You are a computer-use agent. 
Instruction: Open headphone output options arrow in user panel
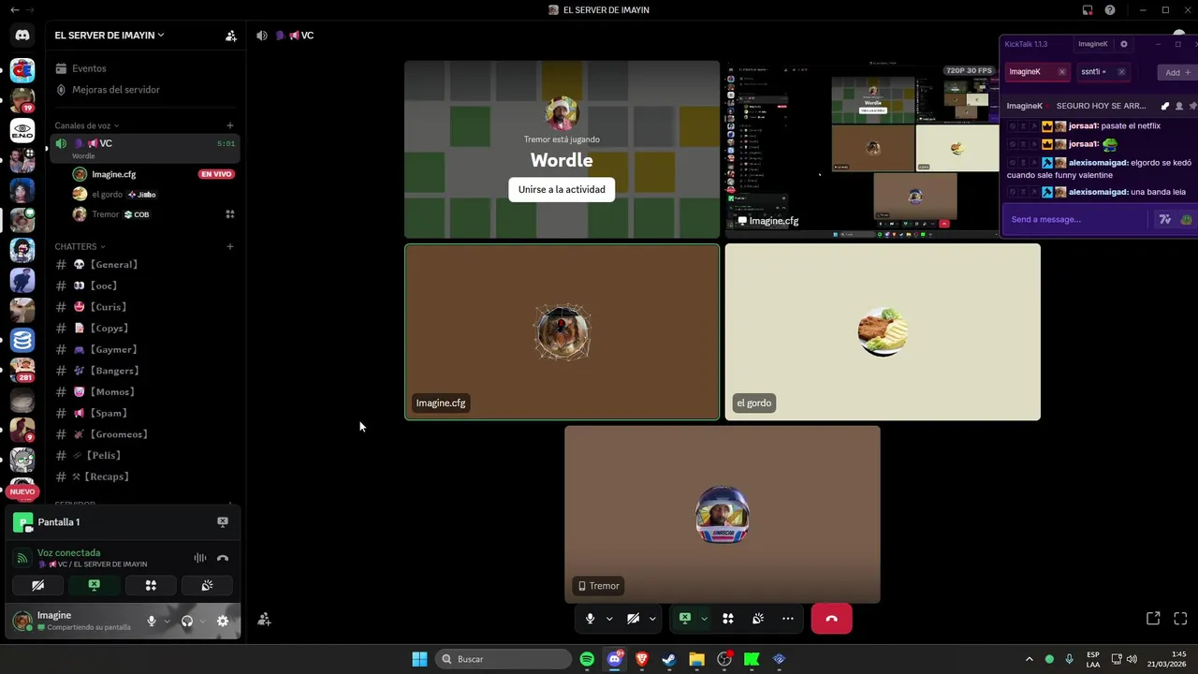[204, 621]
